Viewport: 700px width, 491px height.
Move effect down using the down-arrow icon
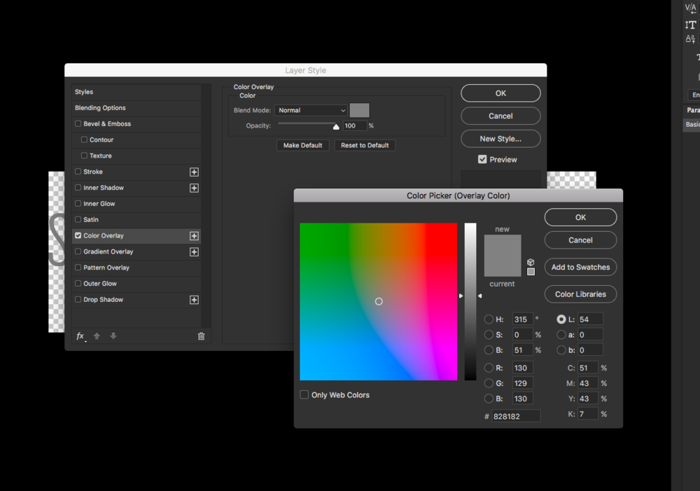click(x=113, y=336)
